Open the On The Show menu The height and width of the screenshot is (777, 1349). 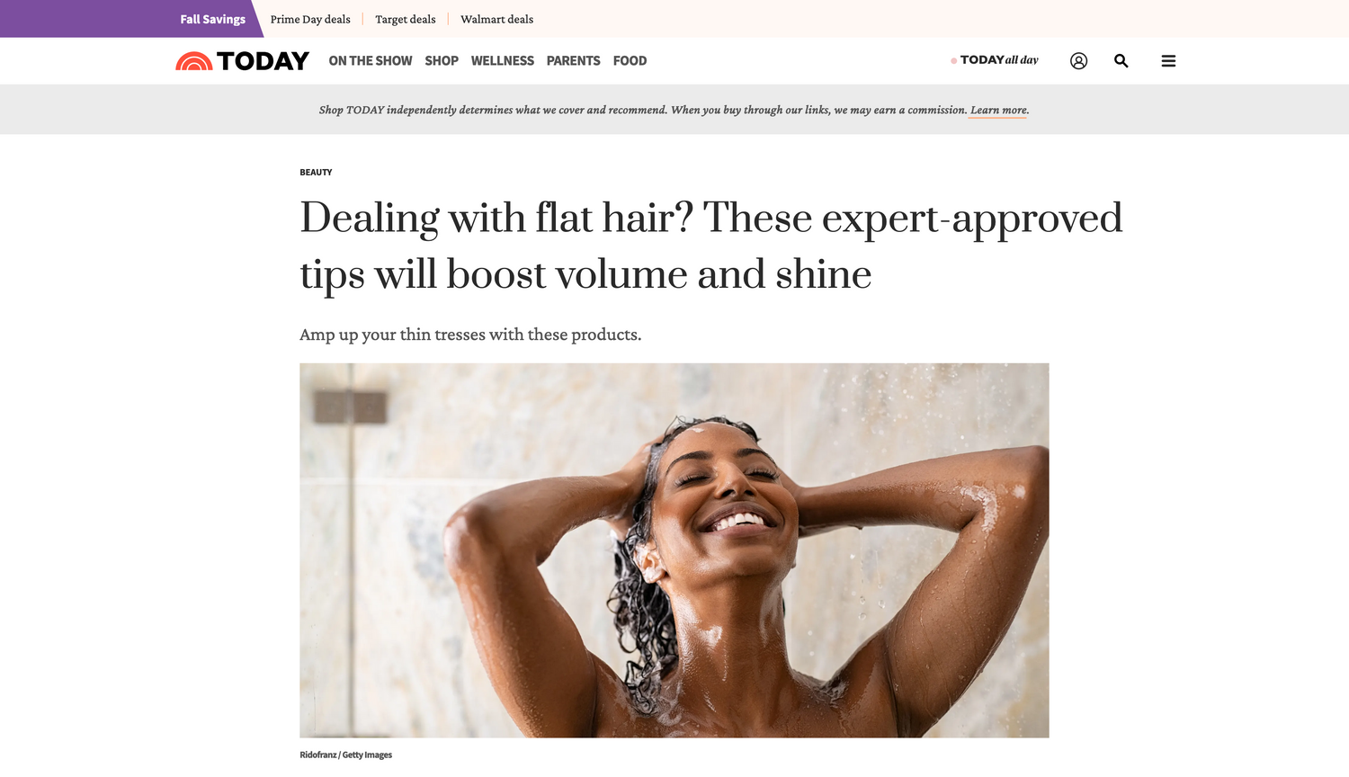click(371, 61)
